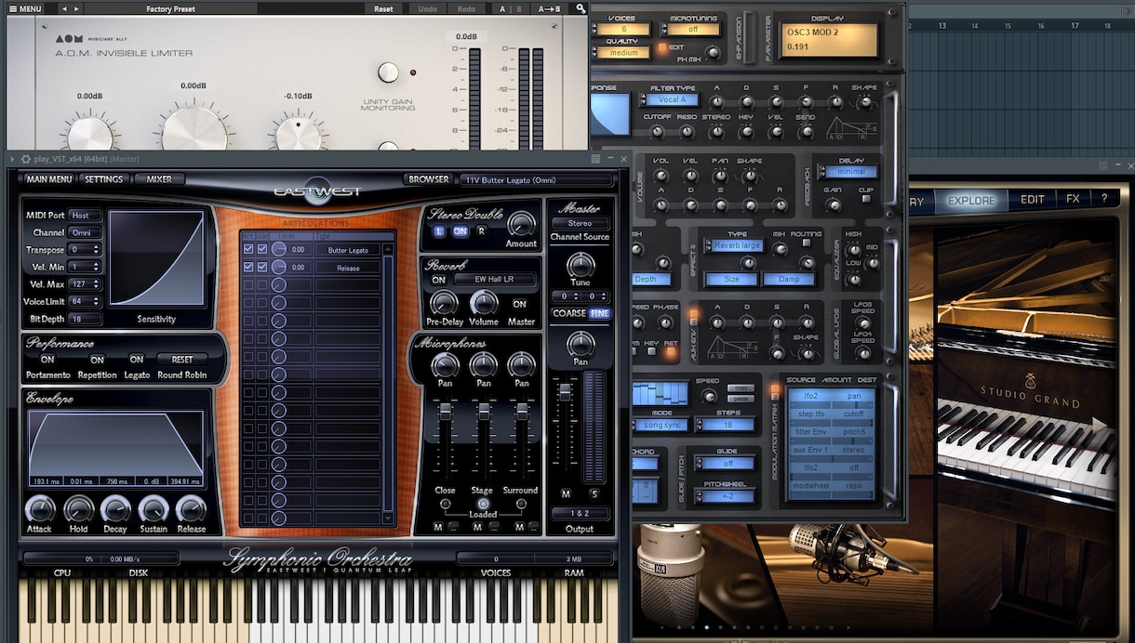This screenshot has width=1135, height=643.
Task: Open the Channel Omni dropdown
Action: [x=85, y=232]
